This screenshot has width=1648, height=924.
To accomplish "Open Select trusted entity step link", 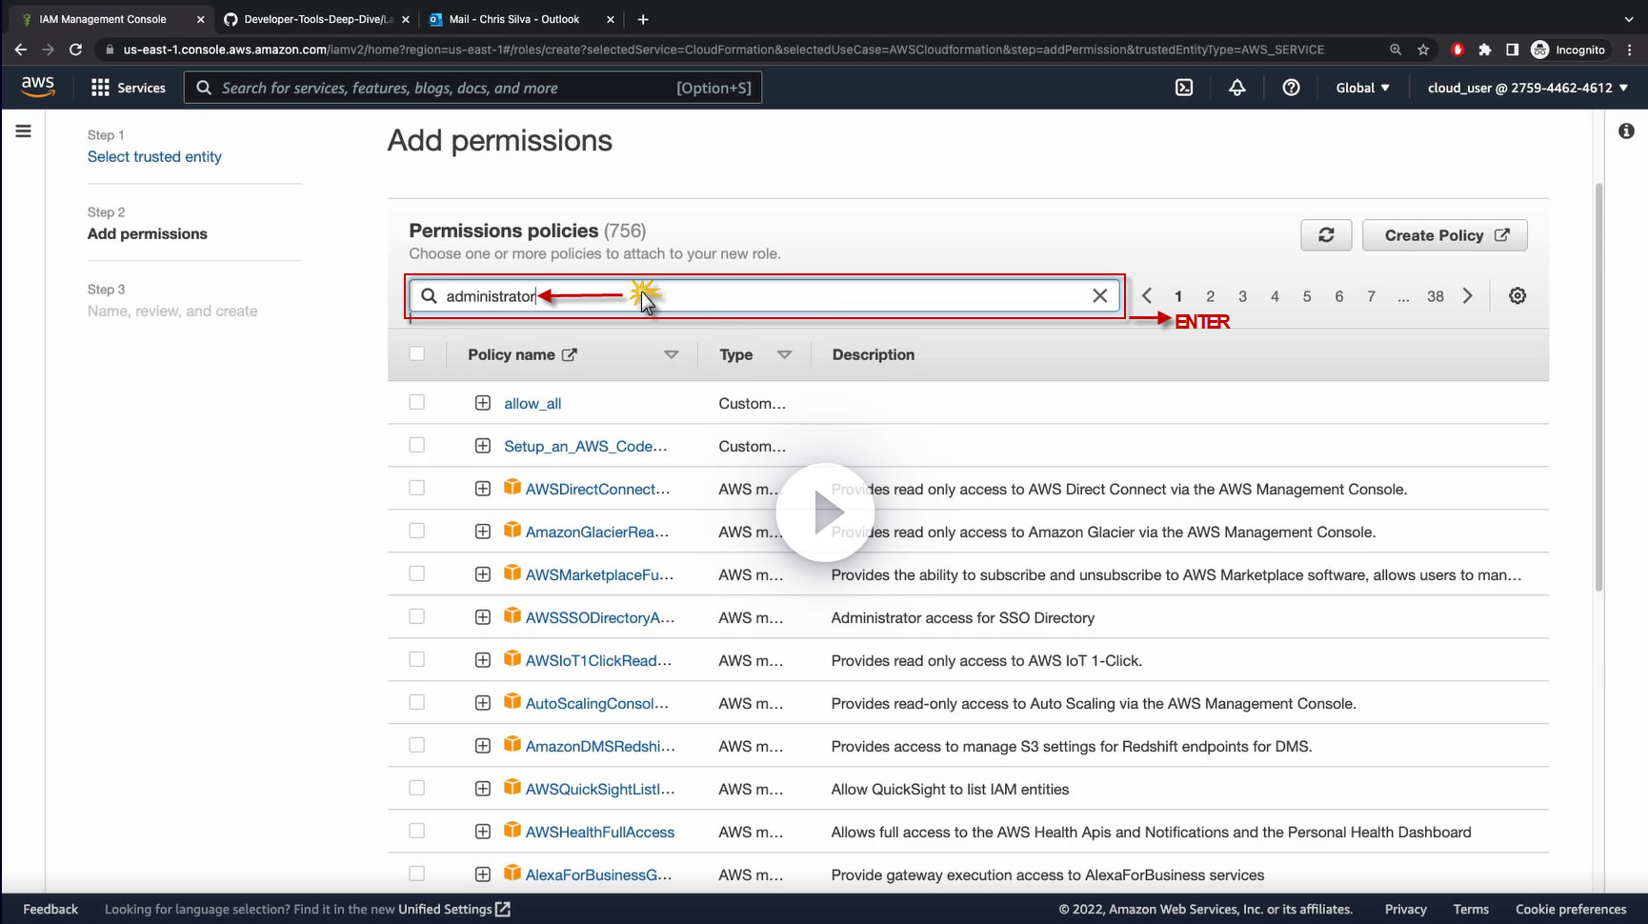I will [154, 157].
